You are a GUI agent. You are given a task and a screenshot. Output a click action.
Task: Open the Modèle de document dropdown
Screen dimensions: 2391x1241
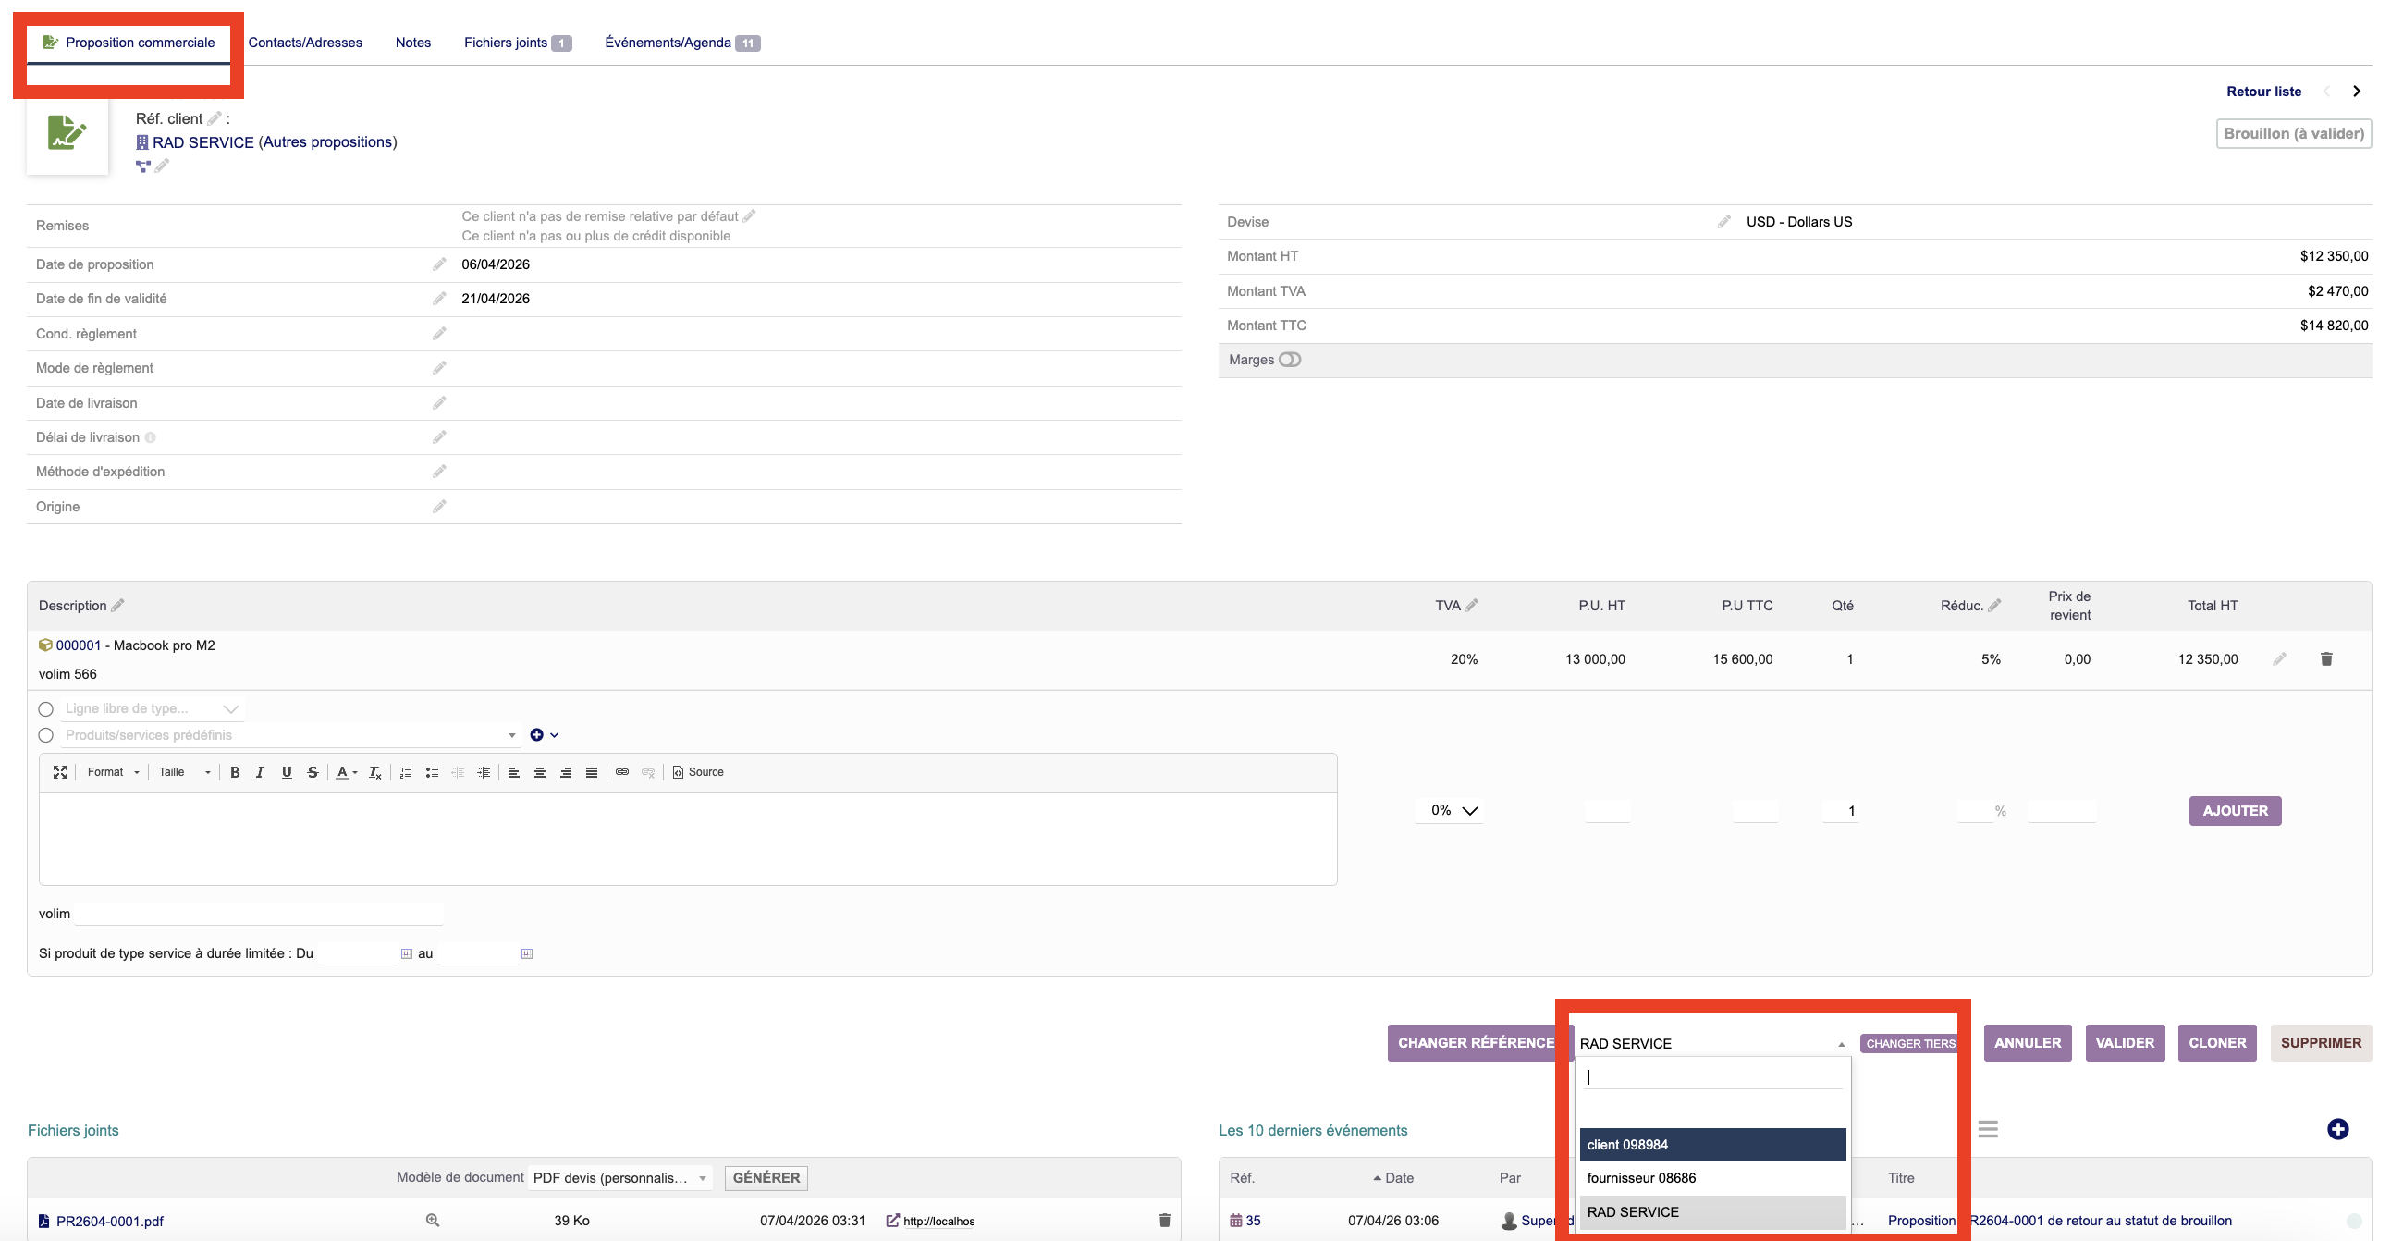coord(619,1178)
